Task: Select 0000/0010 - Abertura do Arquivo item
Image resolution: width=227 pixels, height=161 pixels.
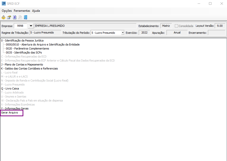Action: pos(43,44)
